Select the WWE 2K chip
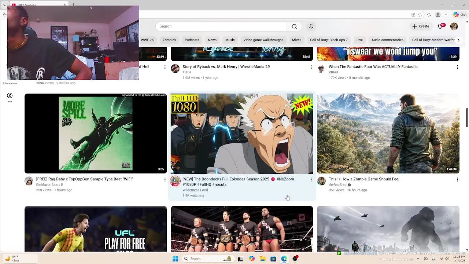The image size is (469, 264). [x=147, y=40]
